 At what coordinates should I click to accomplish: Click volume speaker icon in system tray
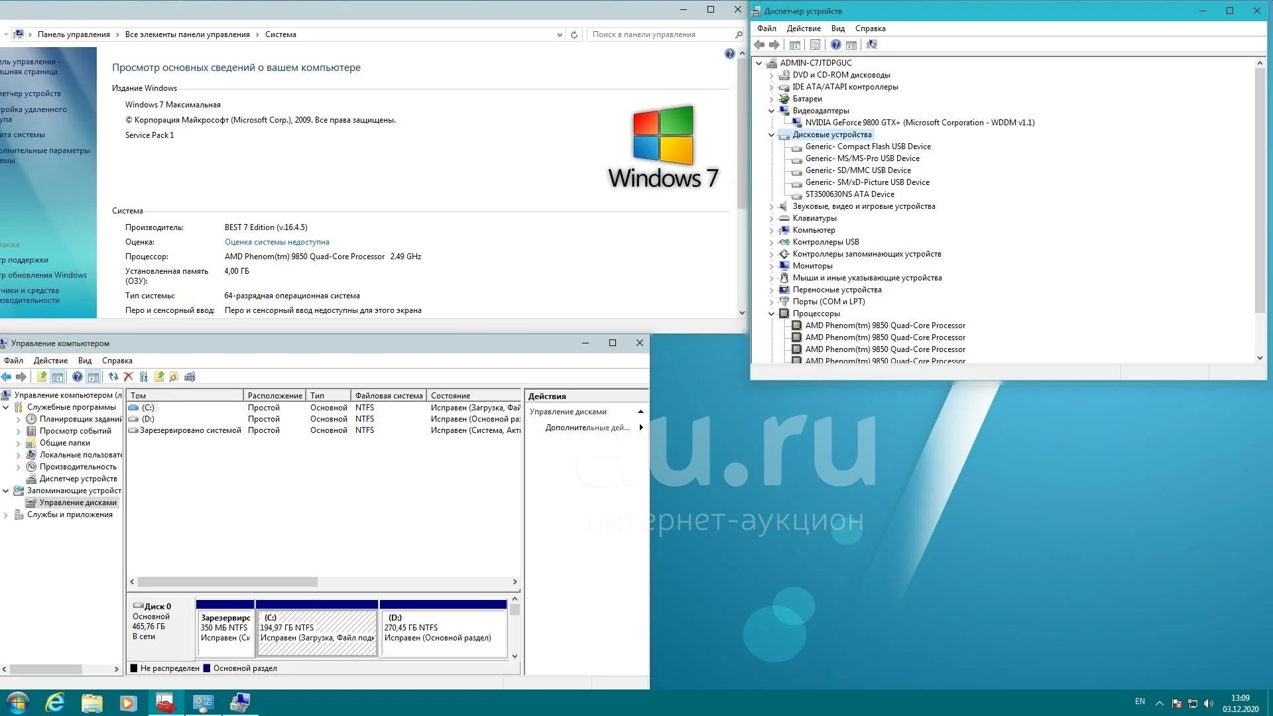tap(1208, 703)
